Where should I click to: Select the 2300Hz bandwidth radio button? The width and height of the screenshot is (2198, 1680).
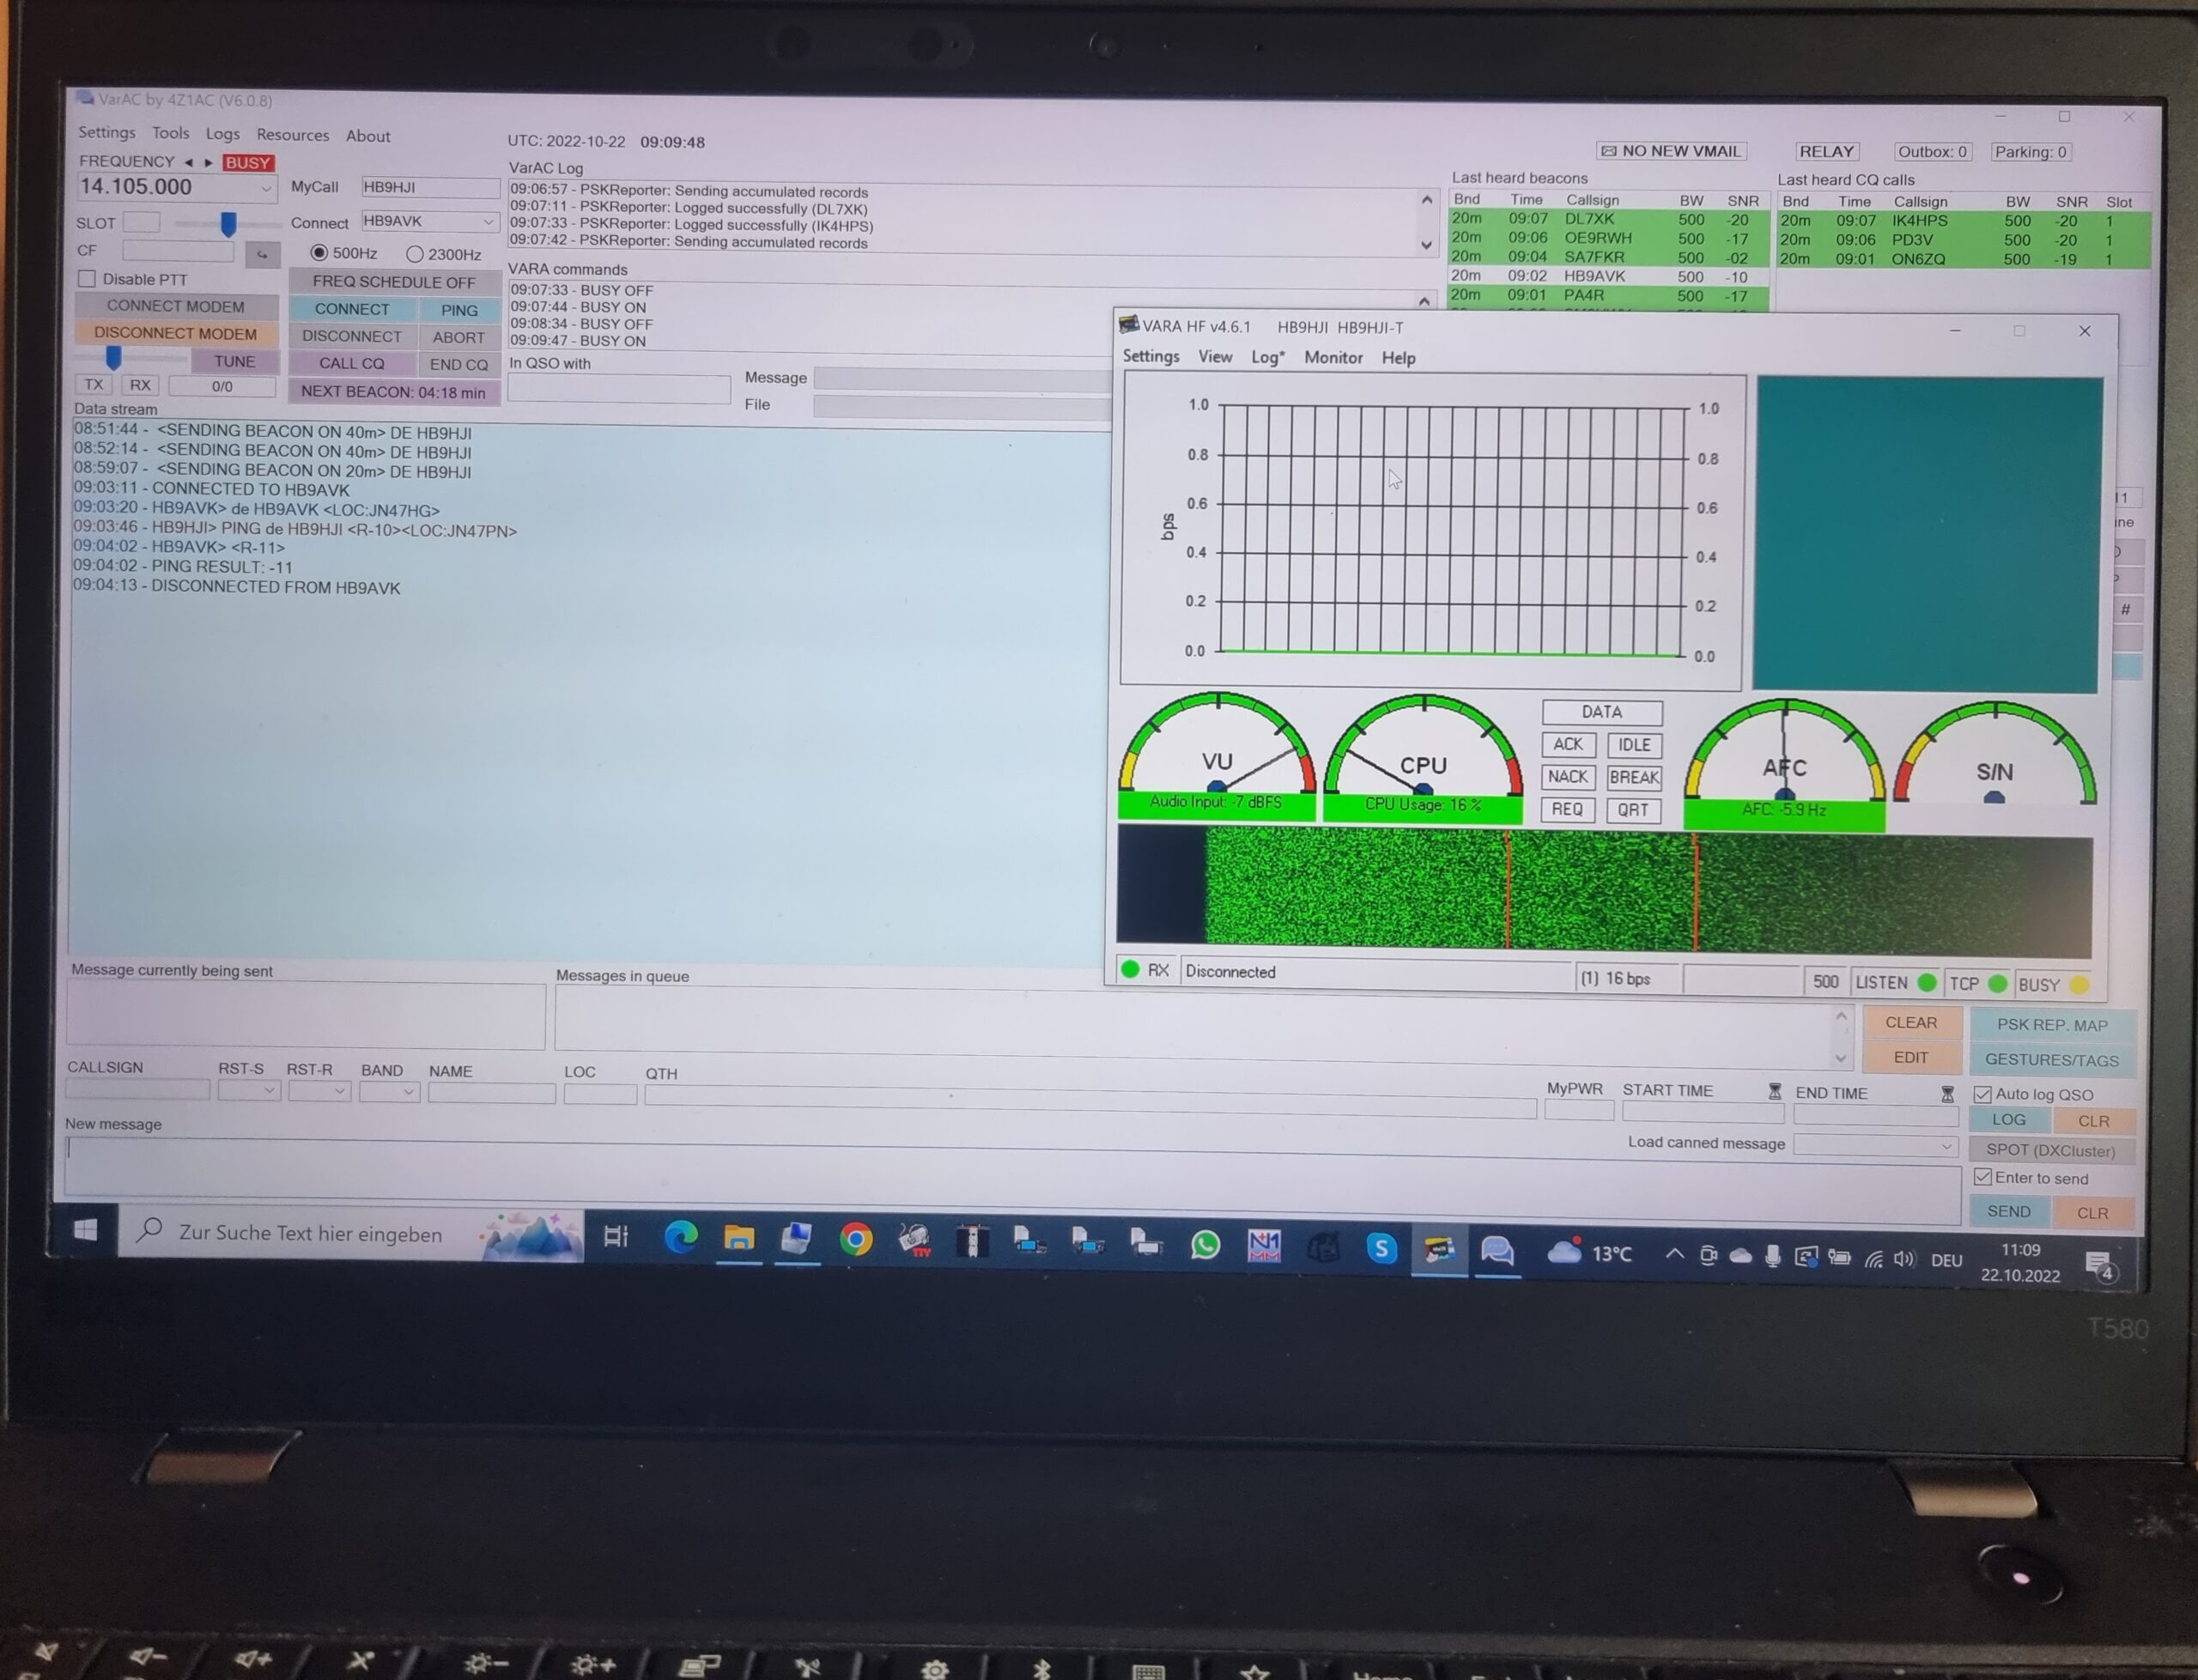(414, 254)
